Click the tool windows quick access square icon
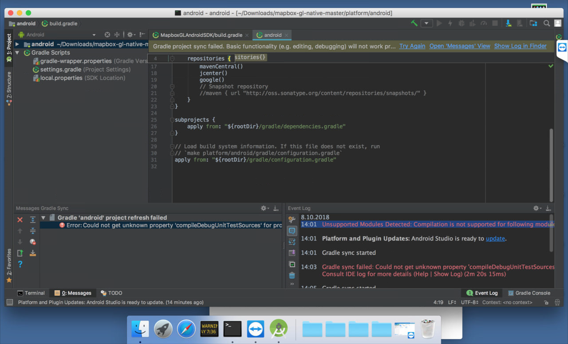 [9, 302]
